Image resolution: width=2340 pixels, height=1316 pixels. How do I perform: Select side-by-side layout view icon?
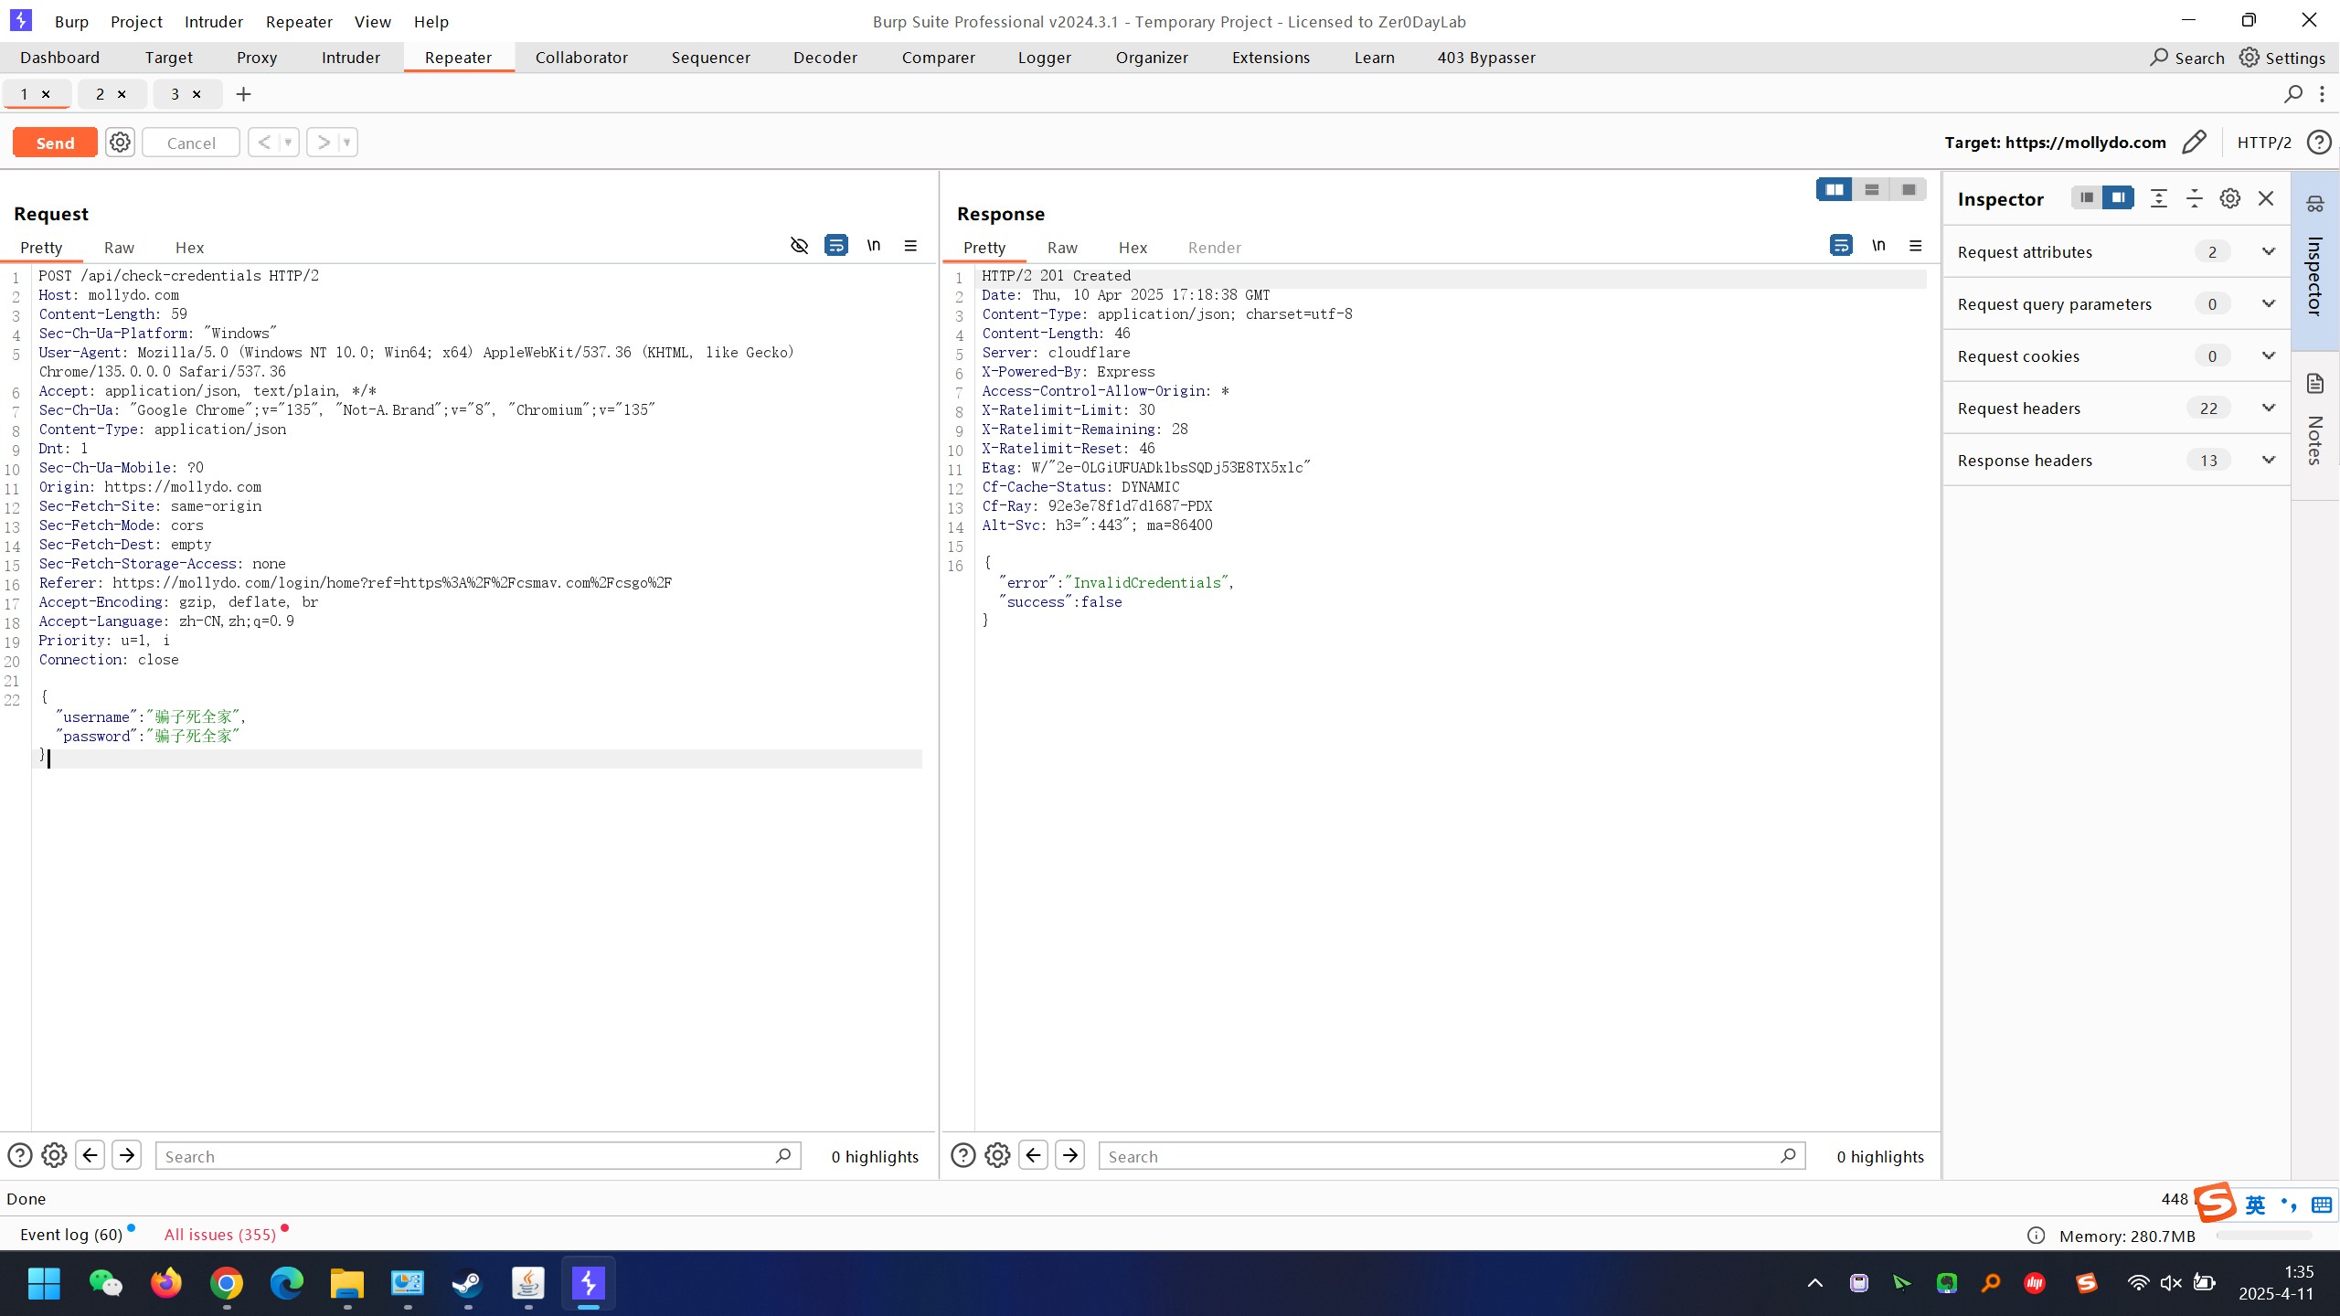(1834, 189)
